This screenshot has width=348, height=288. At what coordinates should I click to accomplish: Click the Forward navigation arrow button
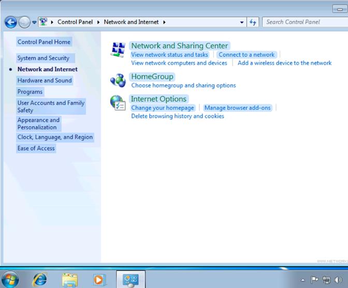(24, 22)
